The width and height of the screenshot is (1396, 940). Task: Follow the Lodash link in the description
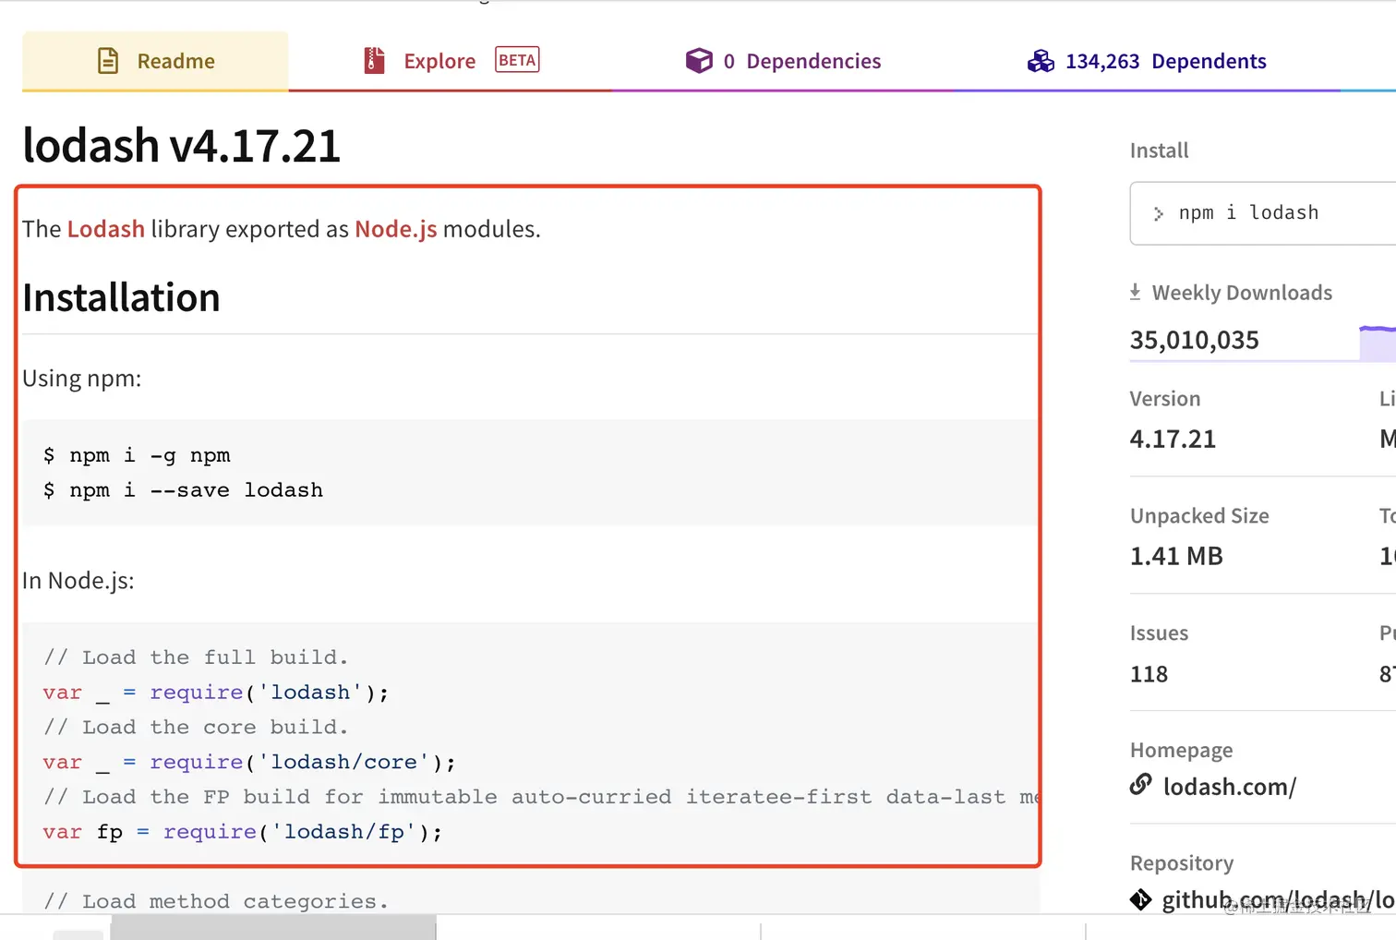[105, 229]
